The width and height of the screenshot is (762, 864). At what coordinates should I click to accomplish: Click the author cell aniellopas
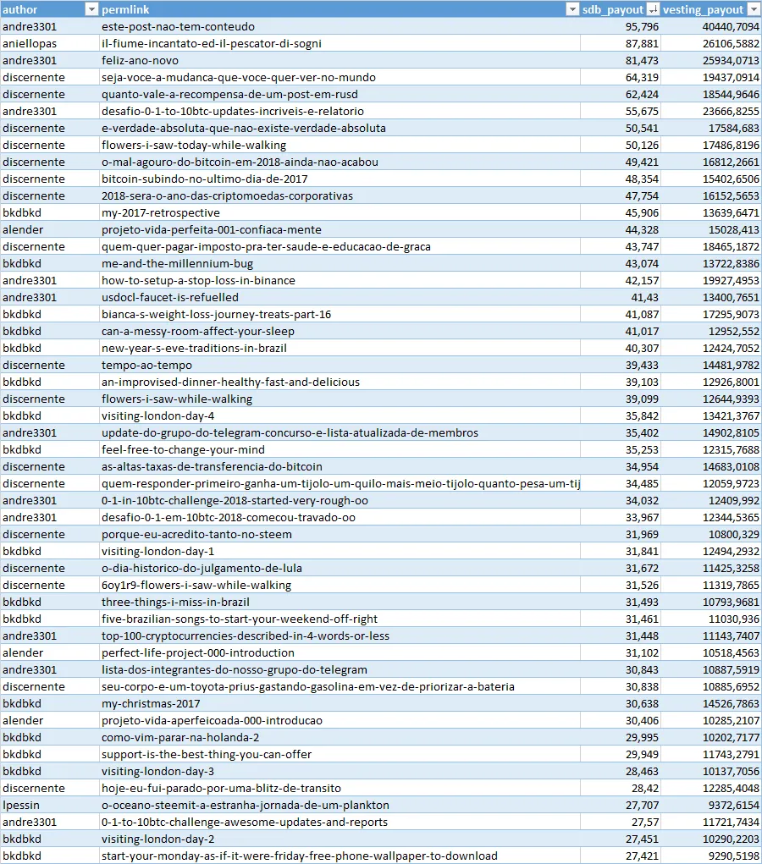tap(50, 43)
